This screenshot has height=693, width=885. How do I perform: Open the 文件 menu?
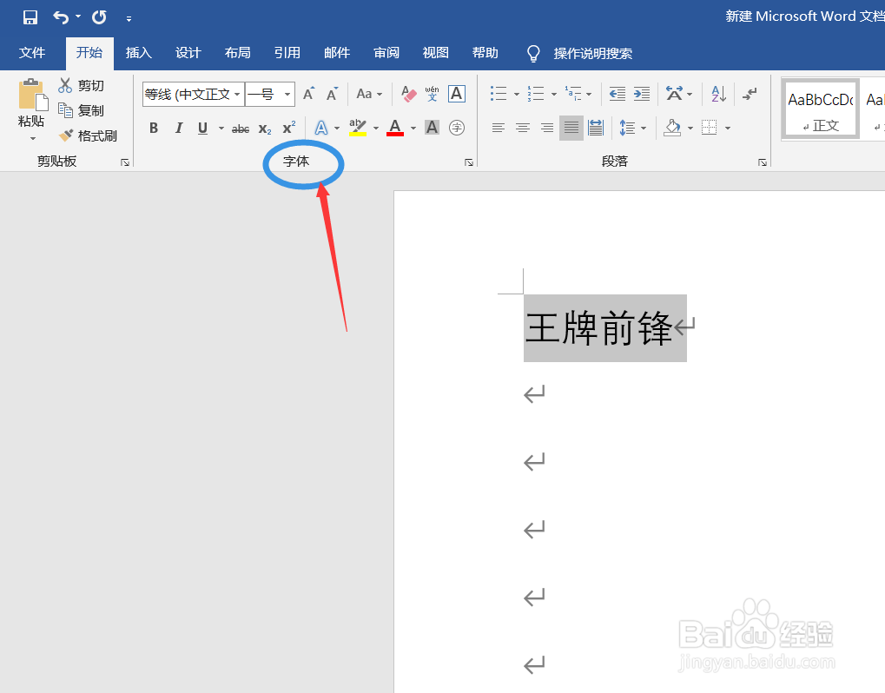[x=32, y=53]
